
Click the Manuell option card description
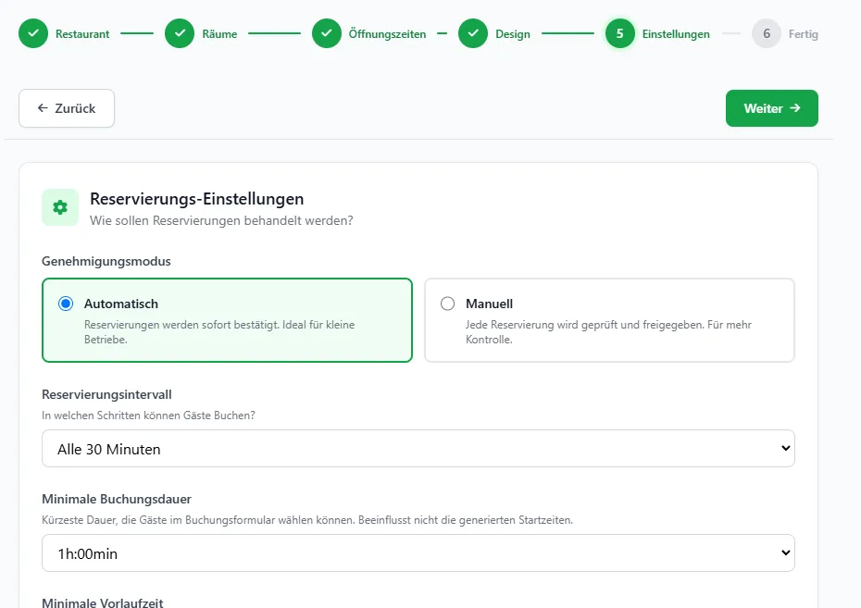[x=608, y=332]
